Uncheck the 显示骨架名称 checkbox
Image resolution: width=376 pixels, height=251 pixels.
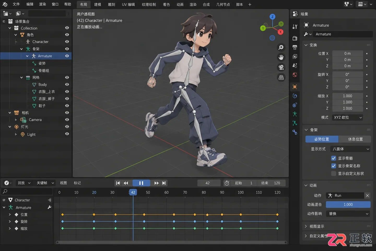pos(333,166)
